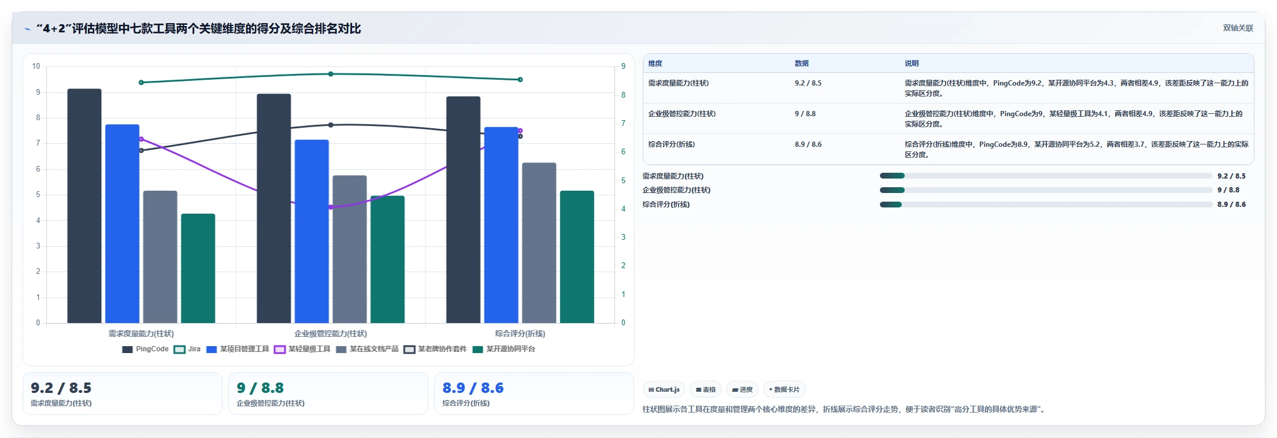Toggle the Jira legend entry

click(187, 349)
